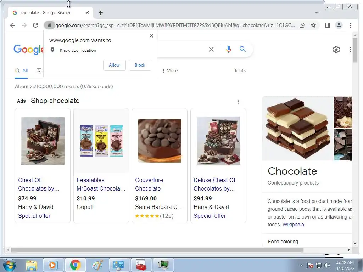Image resolution: width=363 pixels, height=272 pixels.
Task: Open the Windows Start menu orb
Action: click(9, 265)
